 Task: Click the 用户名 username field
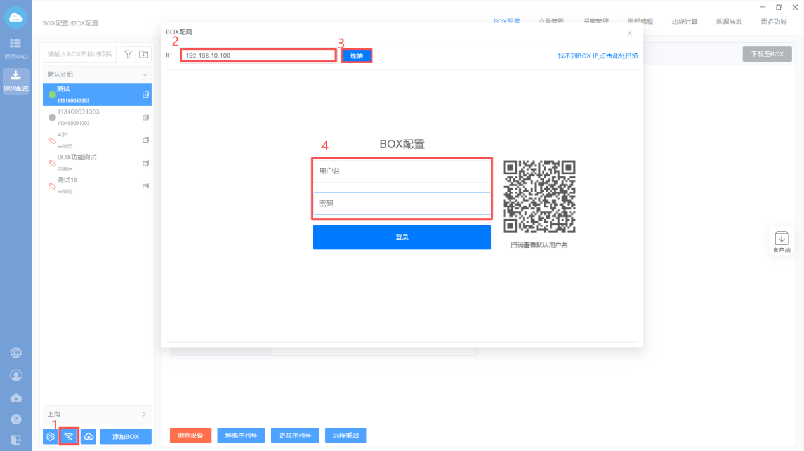pos(402,171)
